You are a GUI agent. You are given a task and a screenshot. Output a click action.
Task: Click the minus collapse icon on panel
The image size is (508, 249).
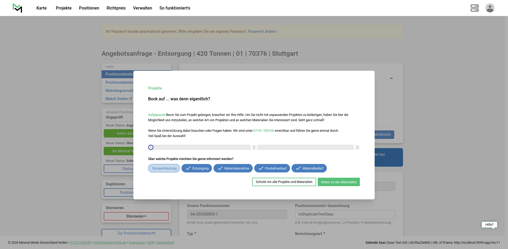point(391,78)
